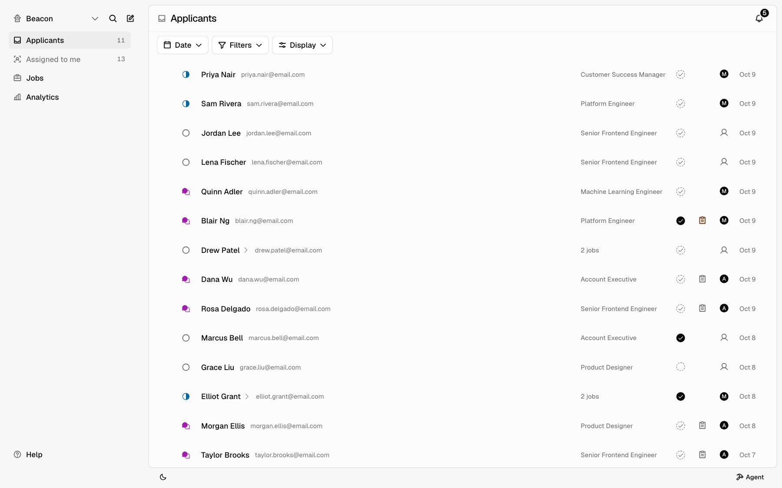The height and width of the screenshot is (488, 782).
Task: Open the clipboard icon for Morgan Ellis
Action: tap(702, 426)
